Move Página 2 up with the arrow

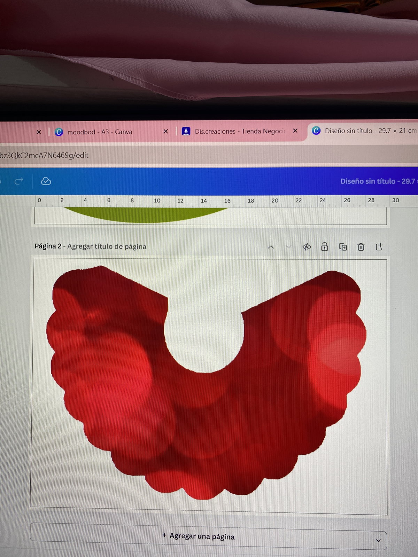271,247
